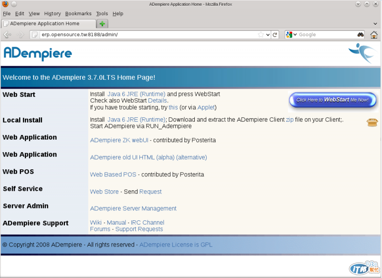Click the ADempiere Support row heading
382x278 pixels.
click(x=35, y=223)
